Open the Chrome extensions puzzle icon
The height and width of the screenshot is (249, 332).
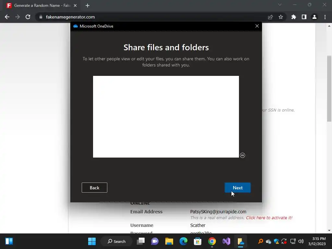click(293, 17)
